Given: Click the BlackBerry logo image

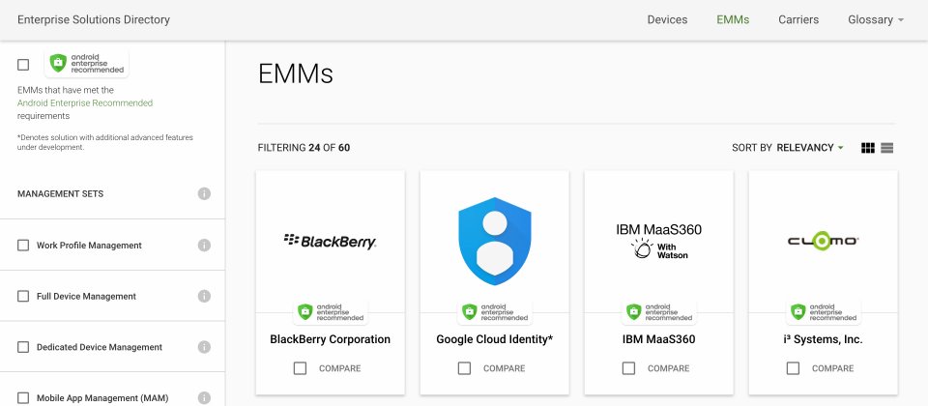Looking at the screenshot, I should (330, 241).
